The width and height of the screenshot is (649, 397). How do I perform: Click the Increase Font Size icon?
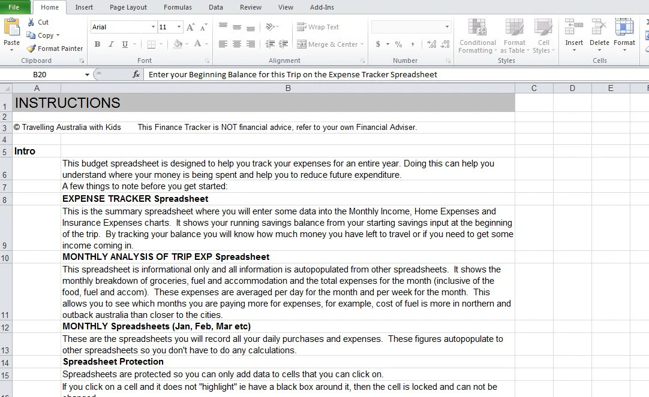click(190, 28)
